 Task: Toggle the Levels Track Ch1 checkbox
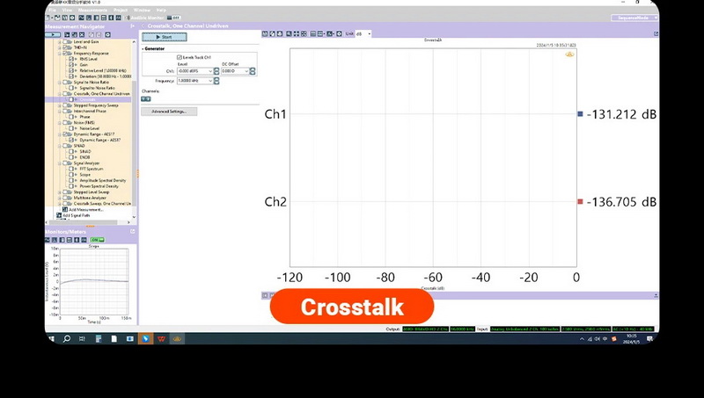[x=180, y=56]
